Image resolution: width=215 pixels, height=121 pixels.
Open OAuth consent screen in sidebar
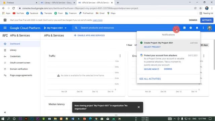click(20, 63)
